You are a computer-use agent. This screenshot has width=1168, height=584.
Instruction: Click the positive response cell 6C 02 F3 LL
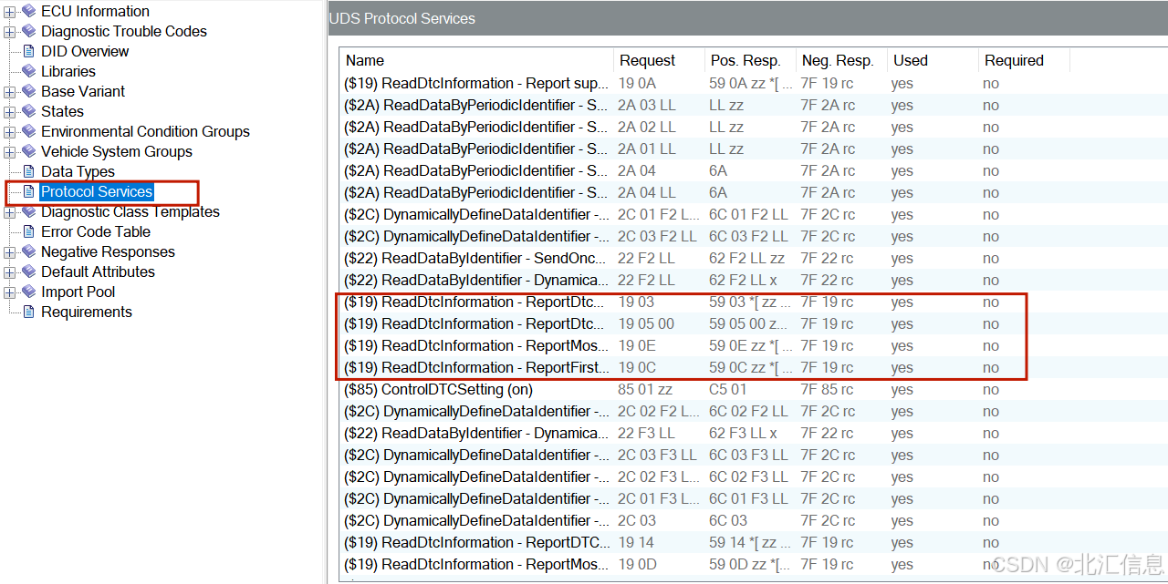(748, 476)
